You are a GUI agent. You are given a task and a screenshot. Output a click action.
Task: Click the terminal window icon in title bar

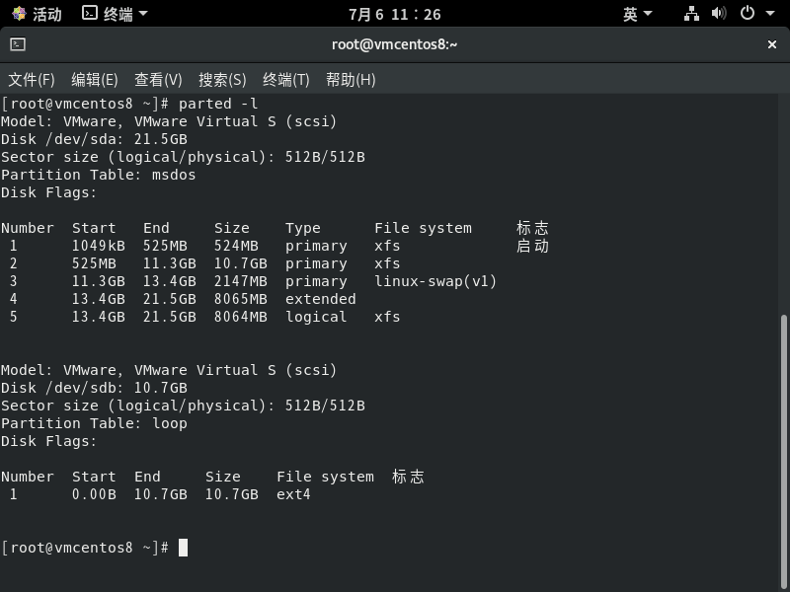[18, 44]
